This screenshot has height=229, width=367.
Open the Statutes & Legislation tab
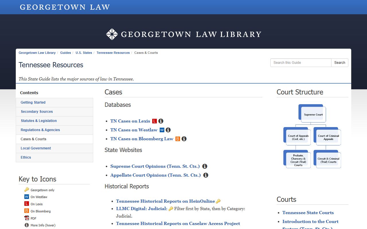point(54,121)
